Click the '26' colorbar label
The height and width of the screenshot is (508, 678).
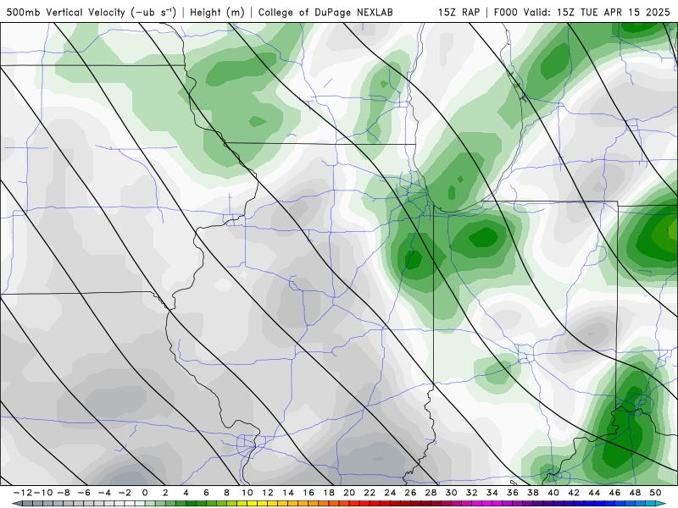click(410, 493)
